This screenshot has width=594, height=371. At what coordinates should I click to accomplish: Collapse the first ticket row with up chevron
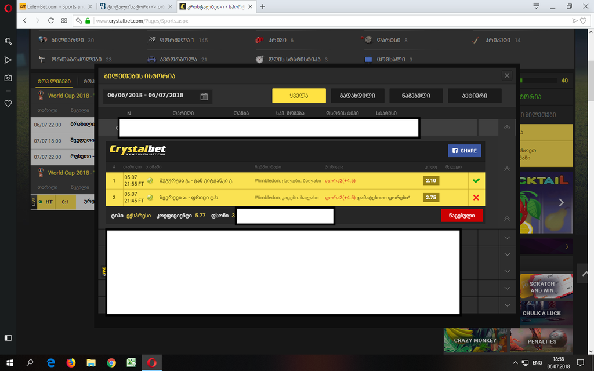tap(507, 128)
